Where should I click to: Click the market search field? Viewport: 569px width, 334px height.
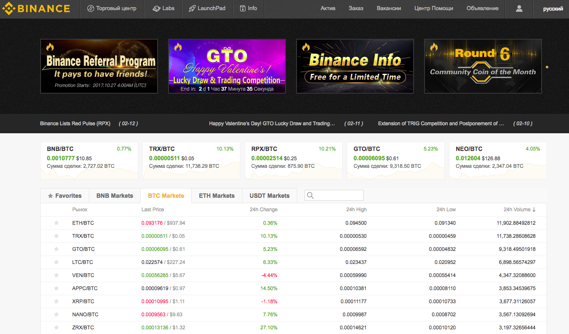click(x=334, y=195)
